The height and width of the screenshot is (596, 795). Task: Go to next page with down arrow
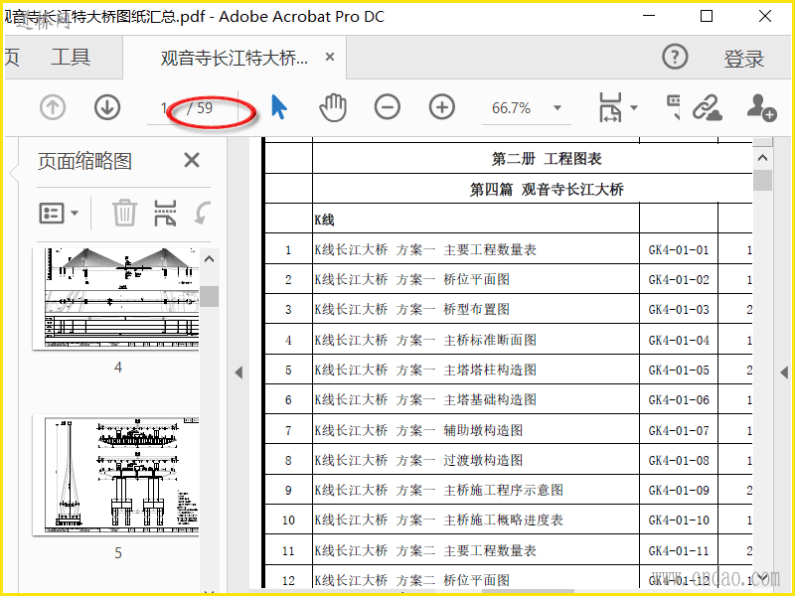(x=107, y=107)
